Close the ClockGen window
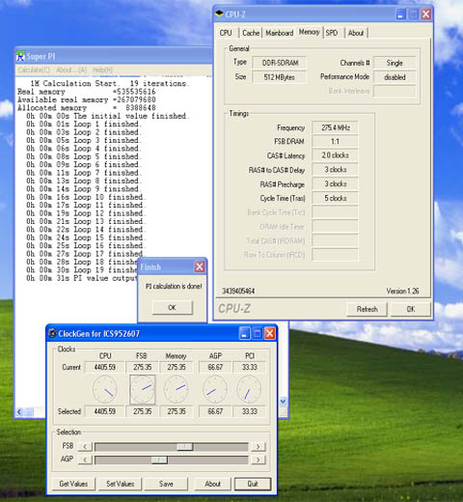463x502 pixels. [270, 333]
